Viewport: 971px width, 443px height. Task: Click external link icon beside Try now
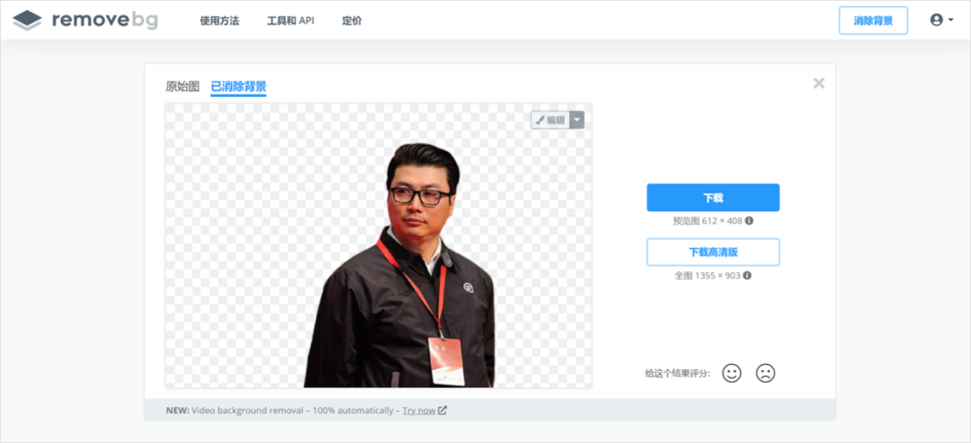tap(442, 411)
